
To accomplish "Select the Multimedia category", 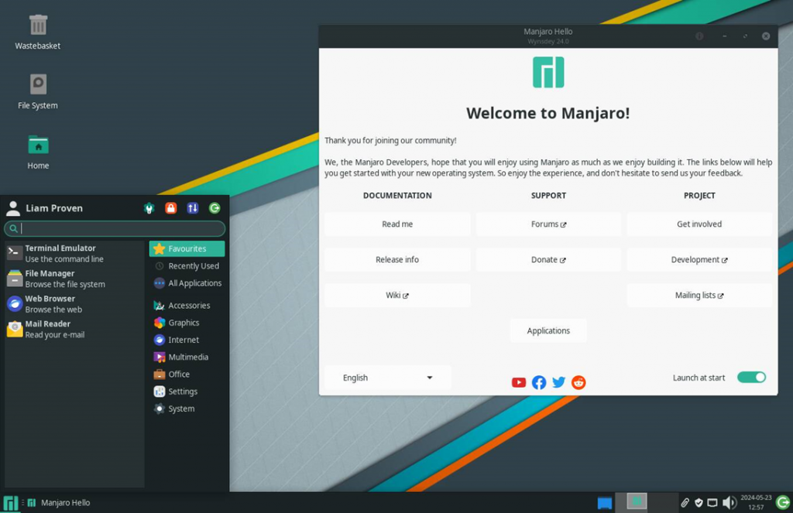I will pos(187,357).
